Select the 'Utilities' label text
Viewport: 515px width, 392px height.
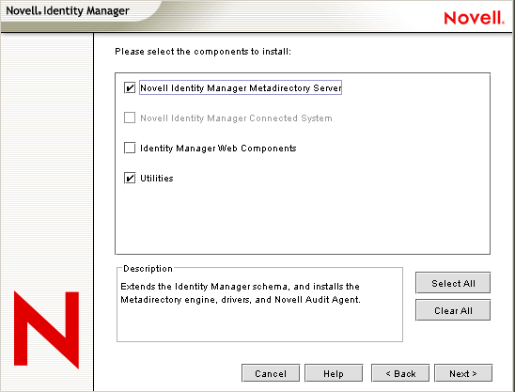(157, 178)
